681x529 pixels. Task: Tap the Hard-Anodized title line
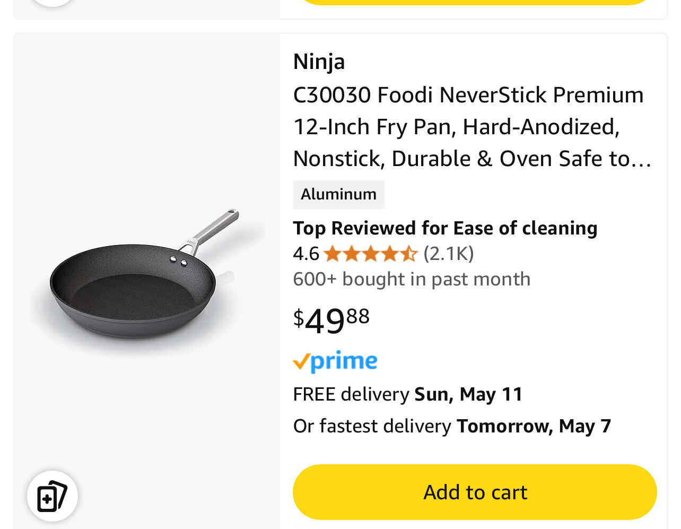[456, 127]
